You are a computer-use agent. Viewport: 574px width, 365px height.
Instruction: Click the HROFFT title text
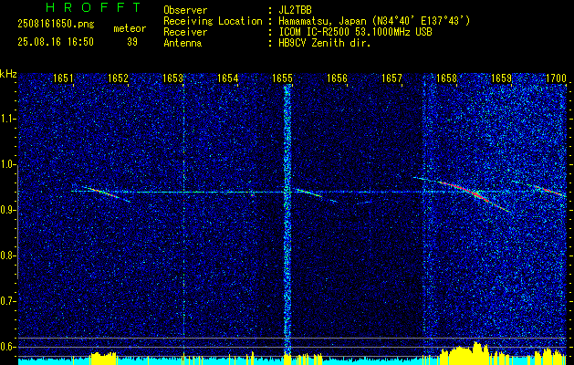93,7
